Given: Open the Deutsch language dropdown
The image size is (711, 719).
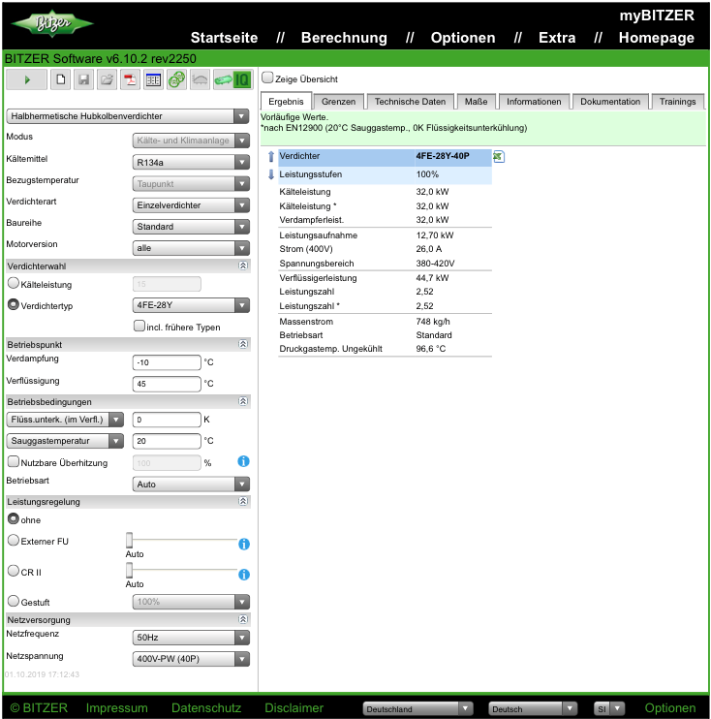Looking at the screenshot, I should pyautogui.click(x=533, y=709).
